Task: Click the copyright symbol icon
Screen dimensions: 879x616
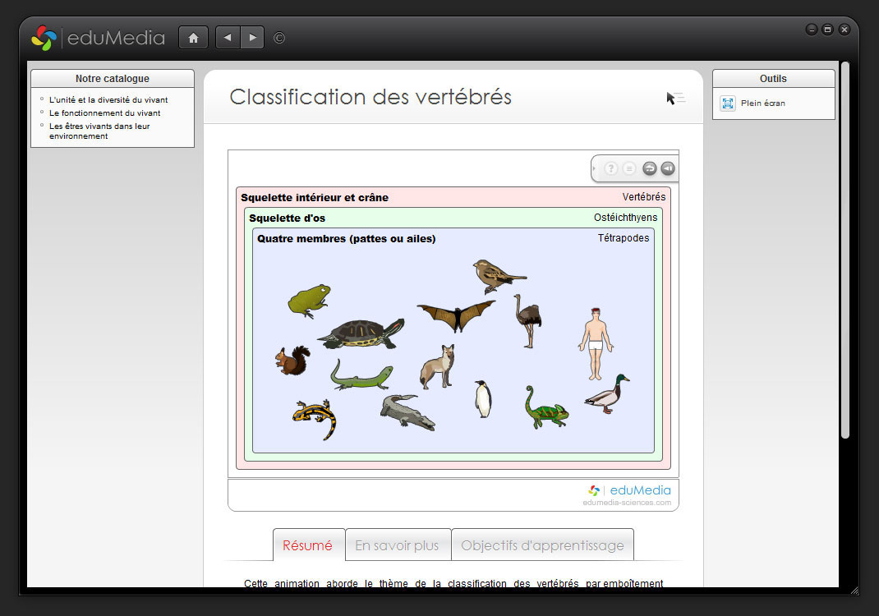Action: [279, 38]
